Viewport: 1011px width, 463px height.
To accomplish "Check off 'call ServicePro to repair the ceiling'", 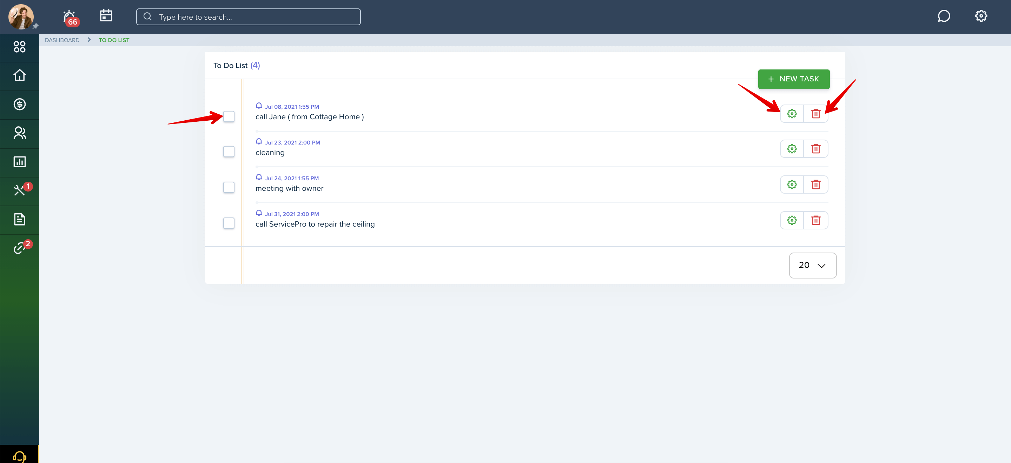I will pos(229,223).
